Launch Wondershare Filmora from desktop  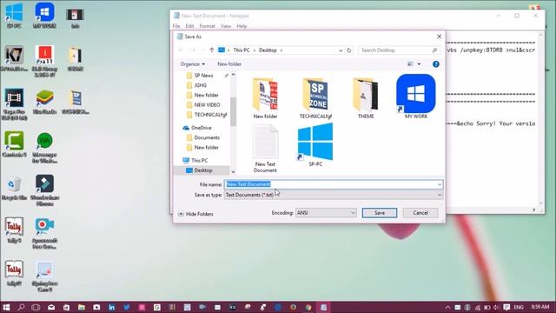click(44, 190)
